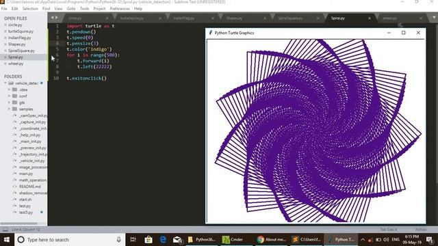Open the Action Center notifications icon
This screenshot has width=438, height=246.
430,240
